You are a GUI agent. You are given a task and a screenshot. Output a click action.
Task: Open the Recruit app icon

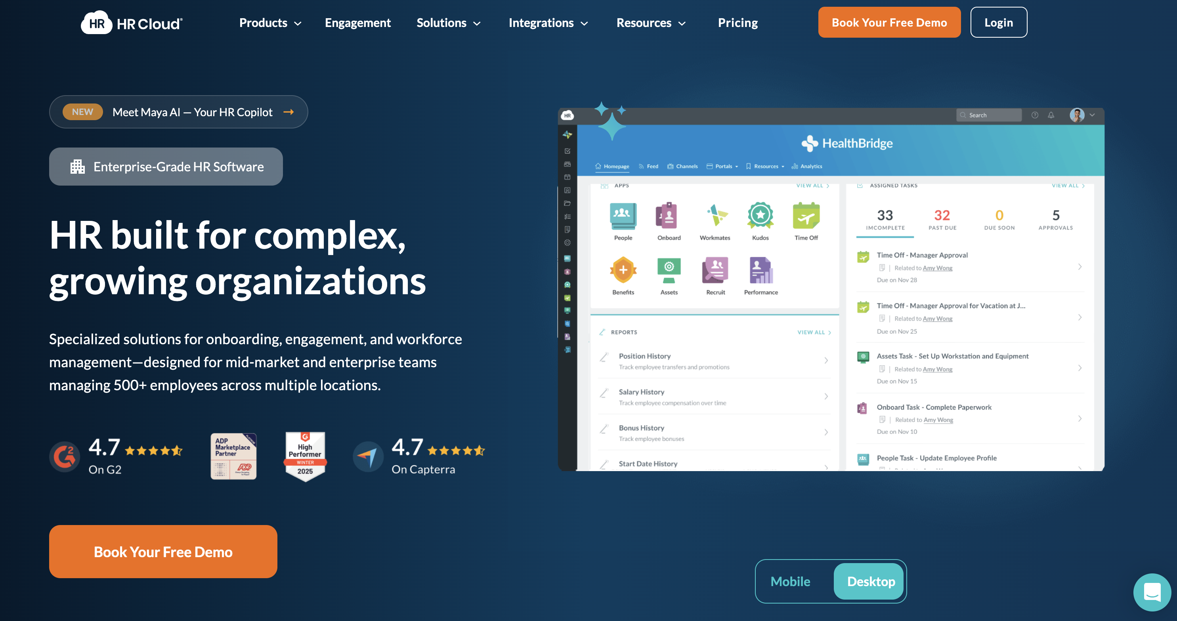click(715, 270)
